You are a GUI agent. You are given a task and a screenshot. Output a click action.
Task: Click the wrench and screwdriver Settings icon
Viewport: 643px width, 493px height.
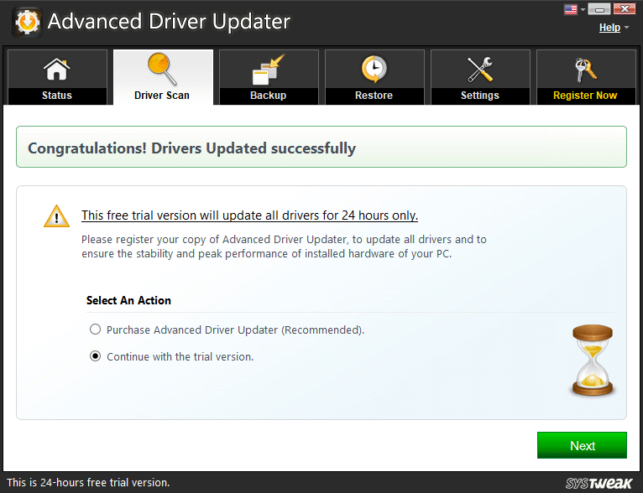480,70
